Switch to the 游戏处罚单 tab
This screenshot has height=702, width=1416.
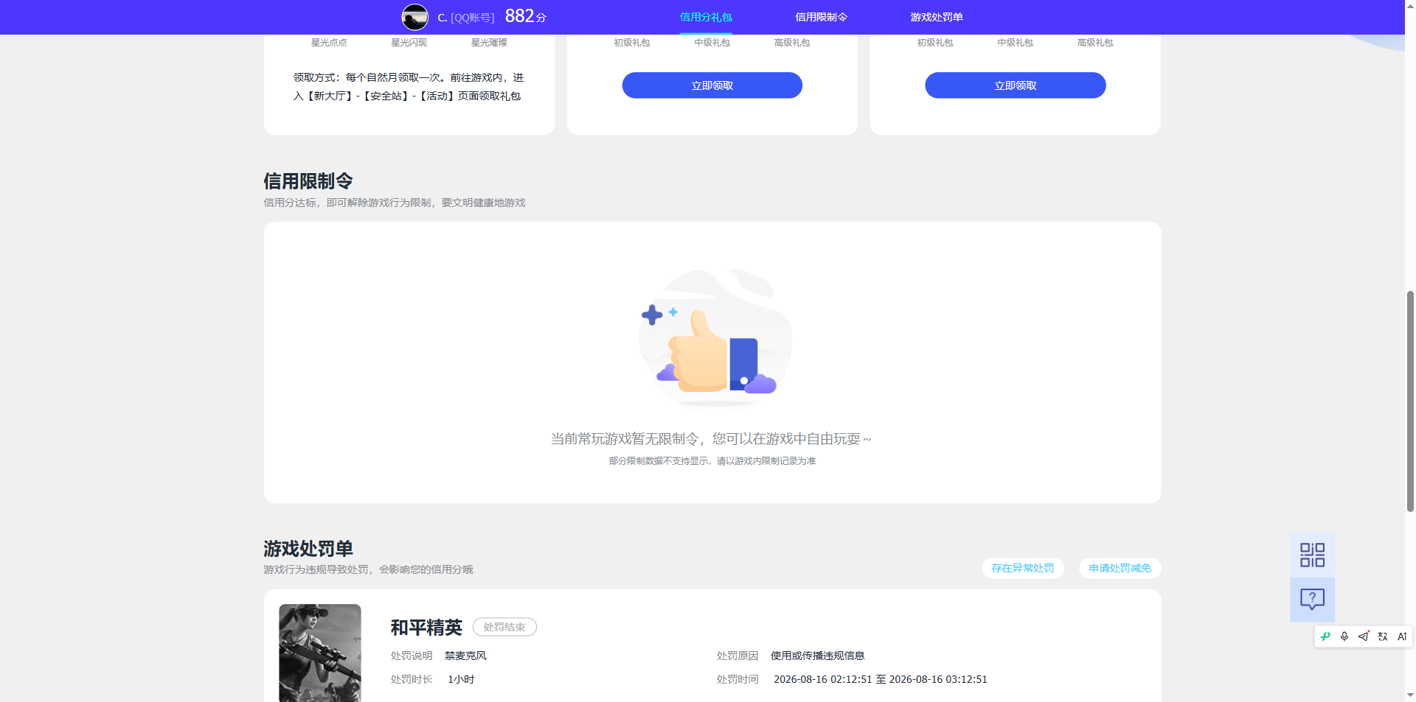937,17
